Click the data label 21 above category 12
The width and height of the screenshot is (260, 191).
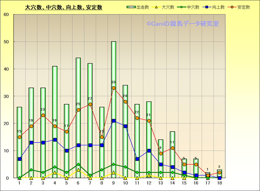click(149, 115)
